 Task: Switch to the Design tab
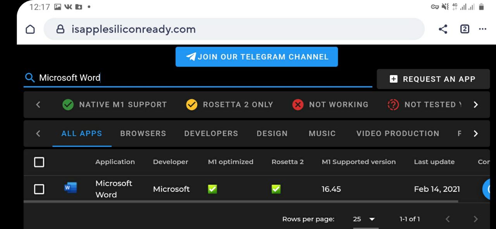(272, 133)
